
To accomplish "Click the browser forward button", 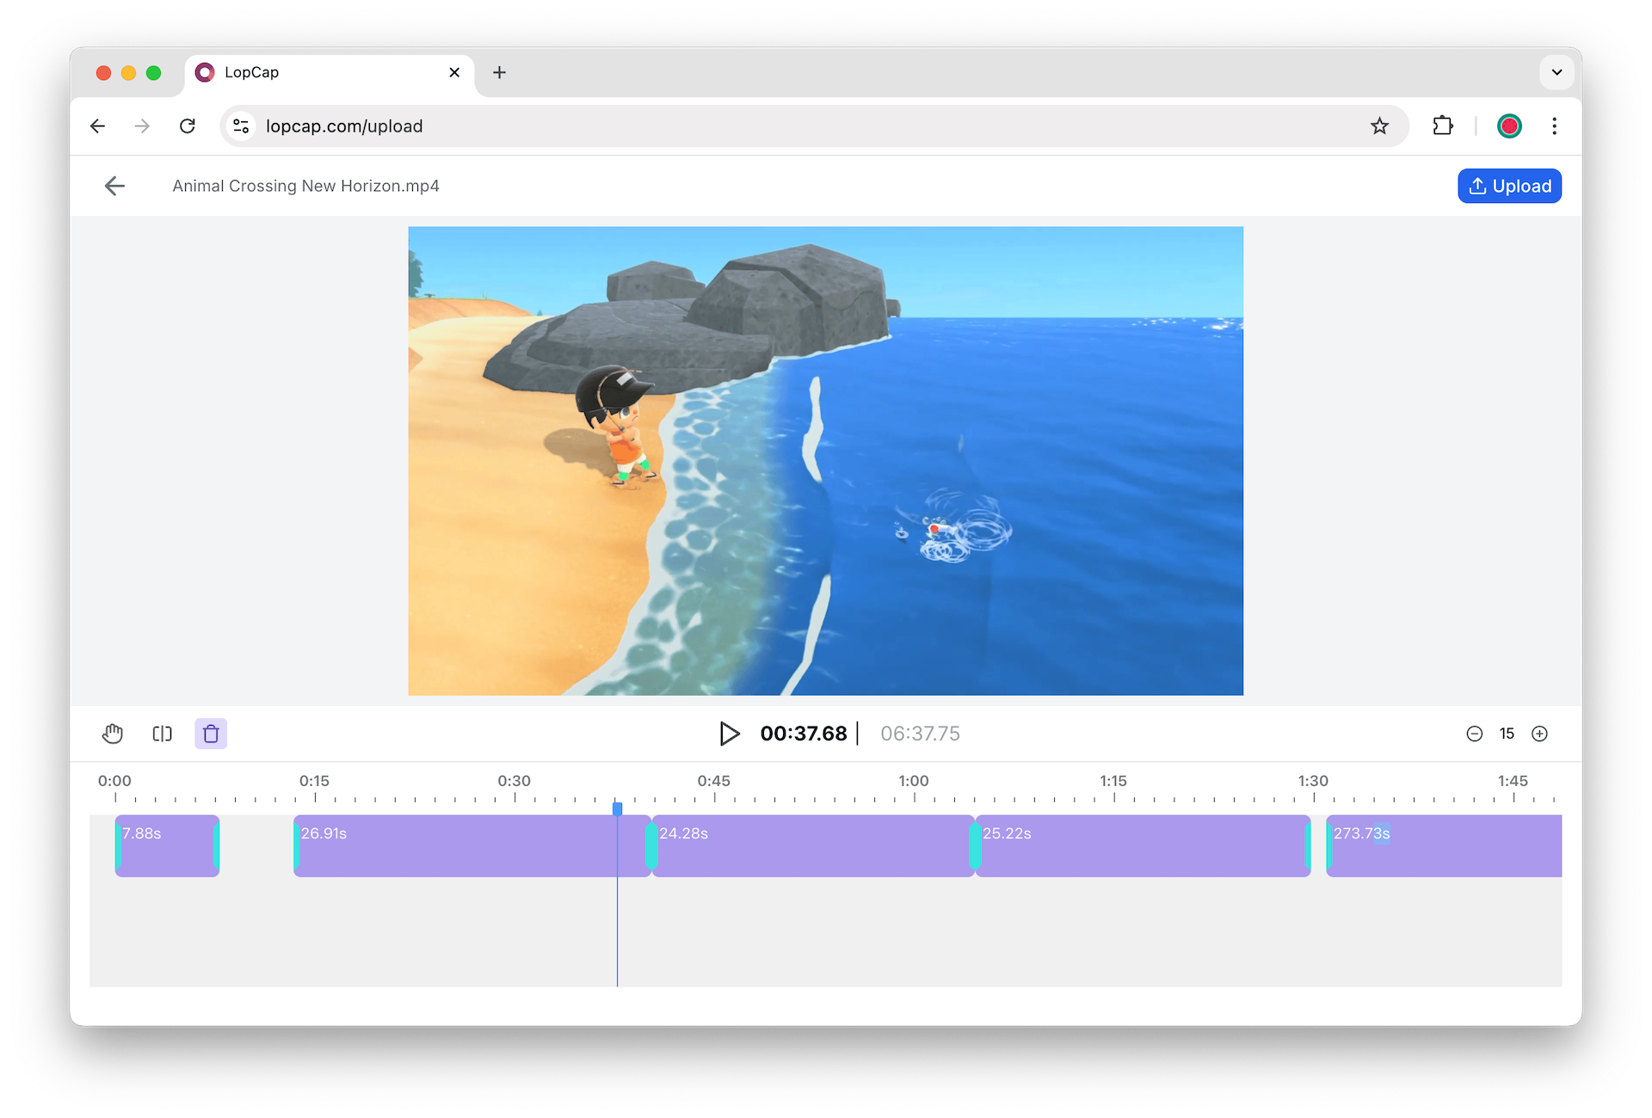I will pyautogui.click(x=142, y=126).
